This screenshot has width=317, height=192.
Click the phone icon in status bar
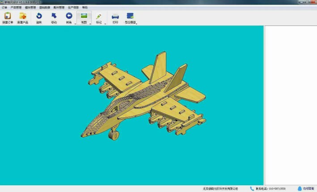pos(252,188)
